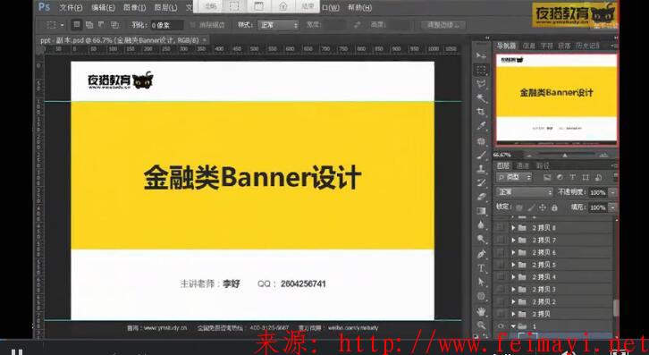The width and height of the screenshot is (649, 355).
Task: Select the Eyedropper tool
Action: pyautogui.click(x=481, y=126)
